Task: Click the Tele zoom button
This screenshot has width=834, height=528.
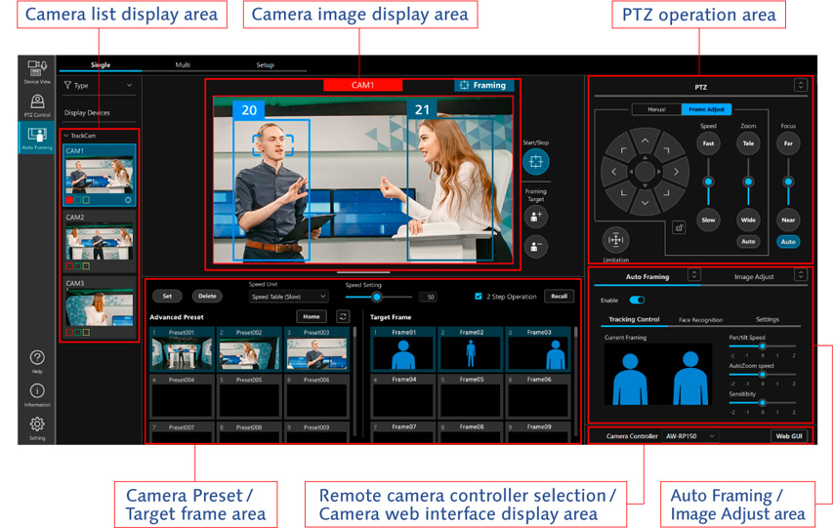Action: [748, 143]
